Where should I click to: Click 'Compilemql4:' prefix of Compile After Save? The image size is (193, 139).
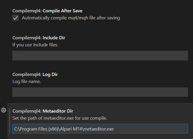coord(27,11)
